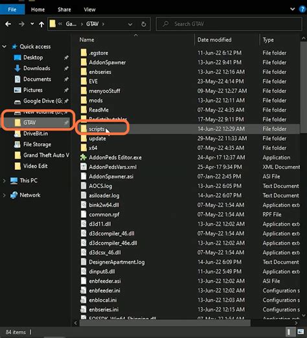Go back with the back arrow

tap(8, 24)
